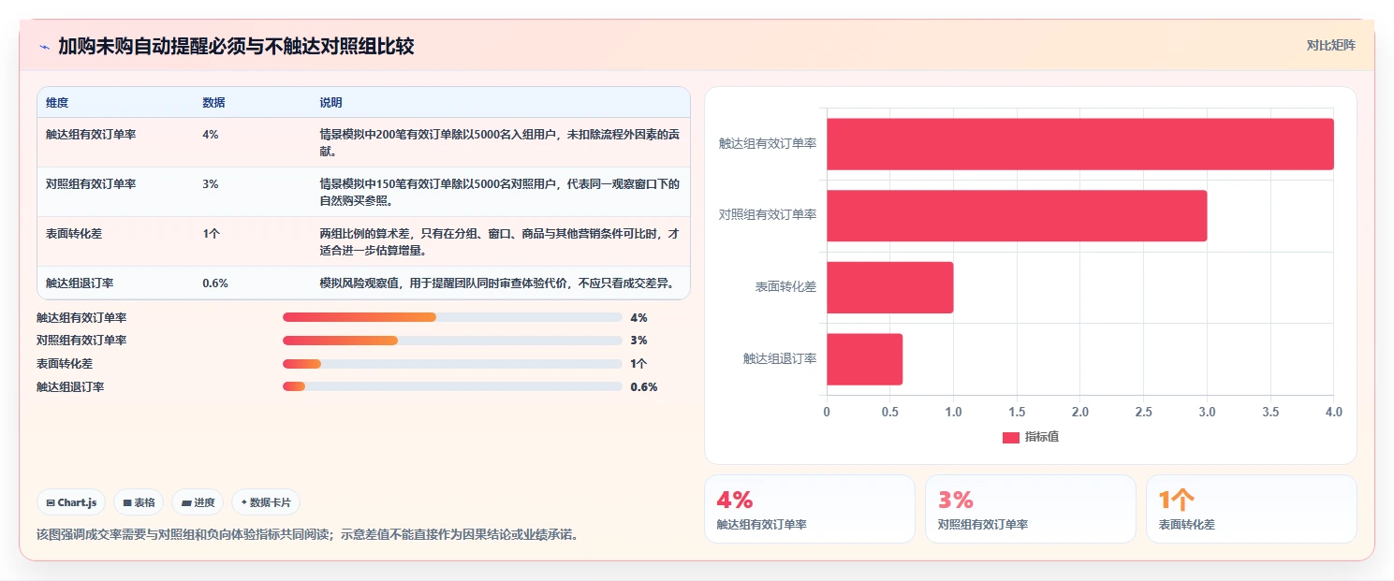The height and width of the screenshot is (581, 1394).
Task: Click the 4.0 x-axis tick label
Action: (1334, 412)
